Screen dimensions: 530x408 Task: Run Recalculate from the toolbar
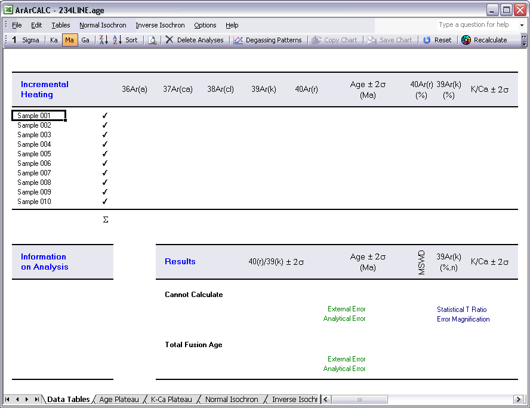(484, 40)
